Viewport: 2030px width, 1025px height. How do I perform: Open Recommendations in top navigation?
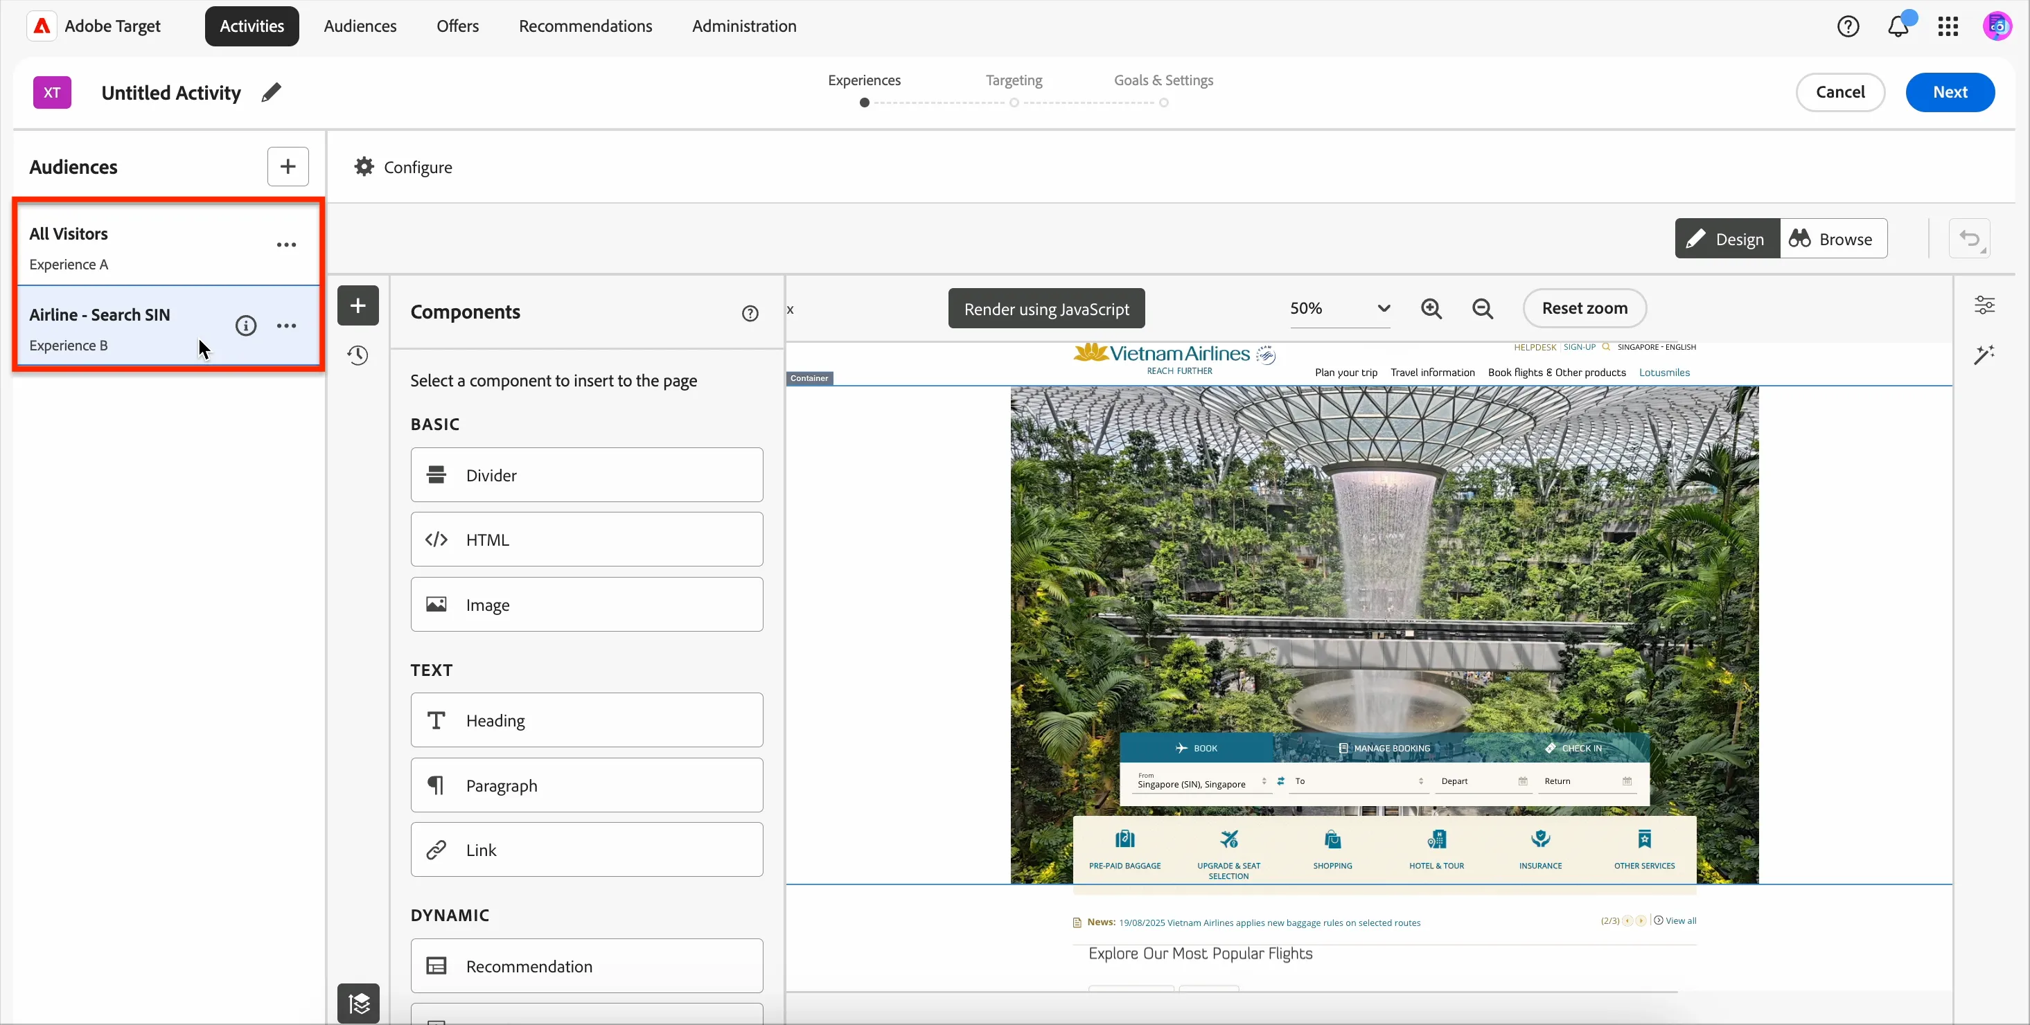pyautogui.click(x=585, y=26)
